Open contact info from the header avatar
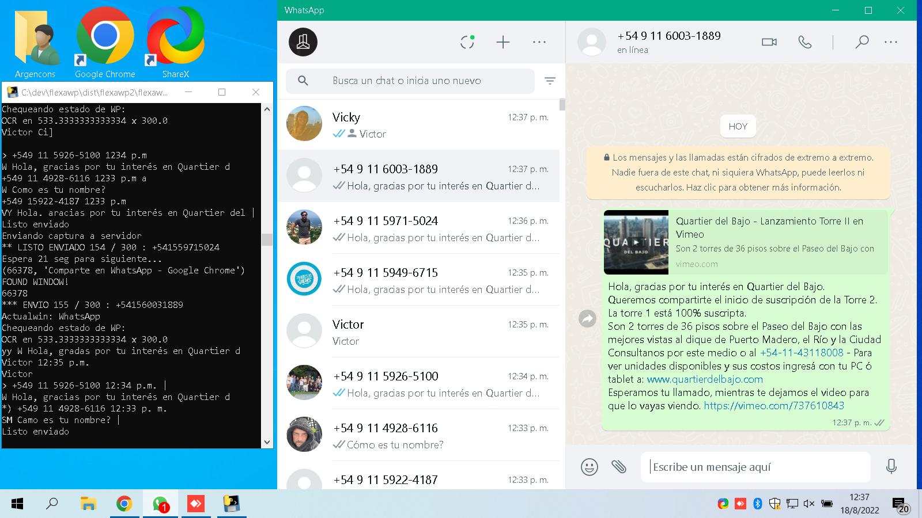Screen dimensions: 922x518 click(x=592, y=42)
